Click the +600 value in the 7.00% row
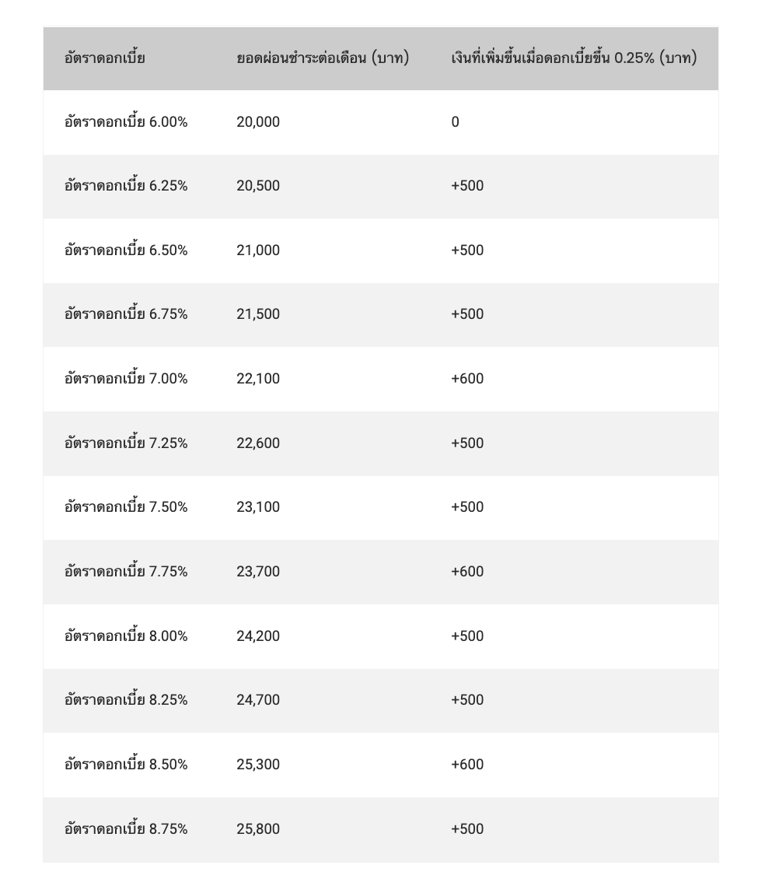The height and width of the screenshot is (879, 779). [x=467, y=379]
